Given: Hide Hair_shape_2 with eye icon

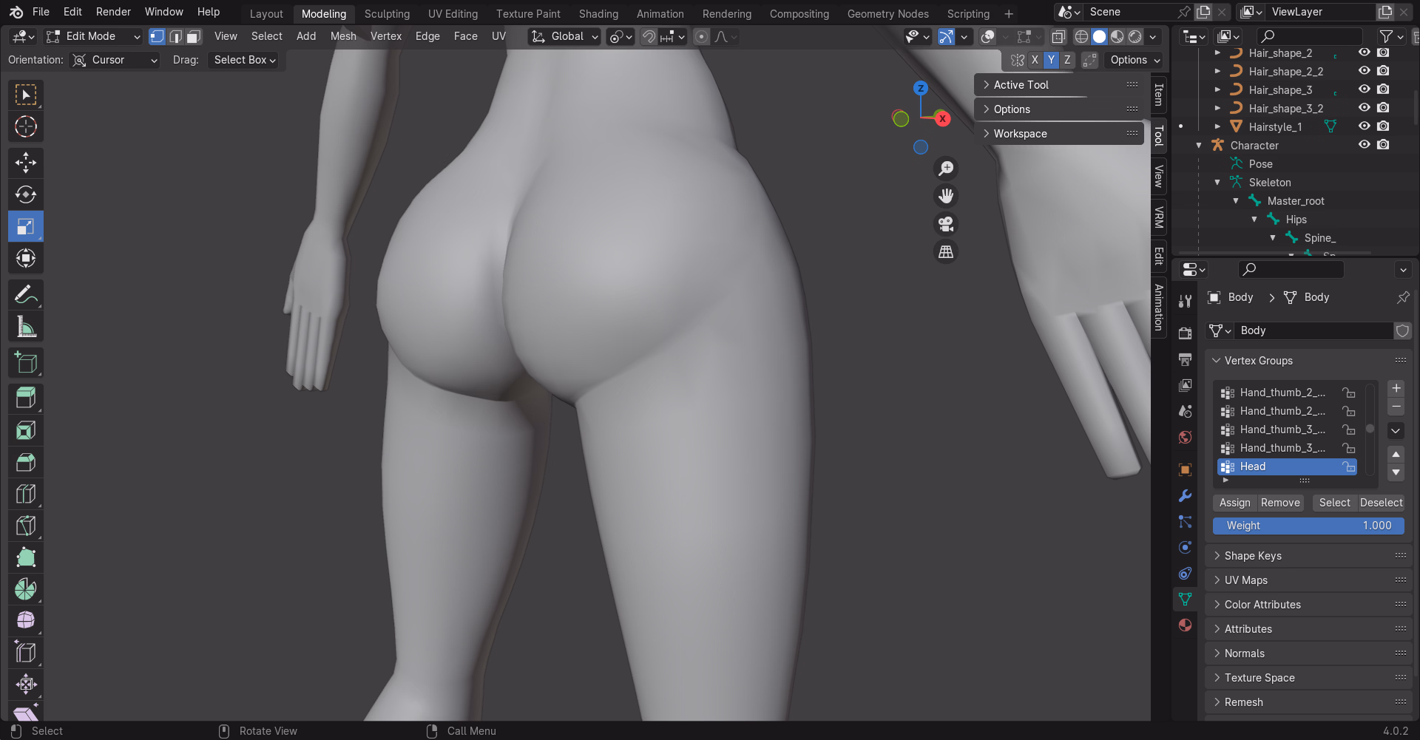Looking at the screenshot, I should click(x=1364, y=52).
